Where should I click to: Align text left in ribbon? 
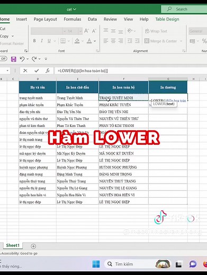(x=106, y=41)
